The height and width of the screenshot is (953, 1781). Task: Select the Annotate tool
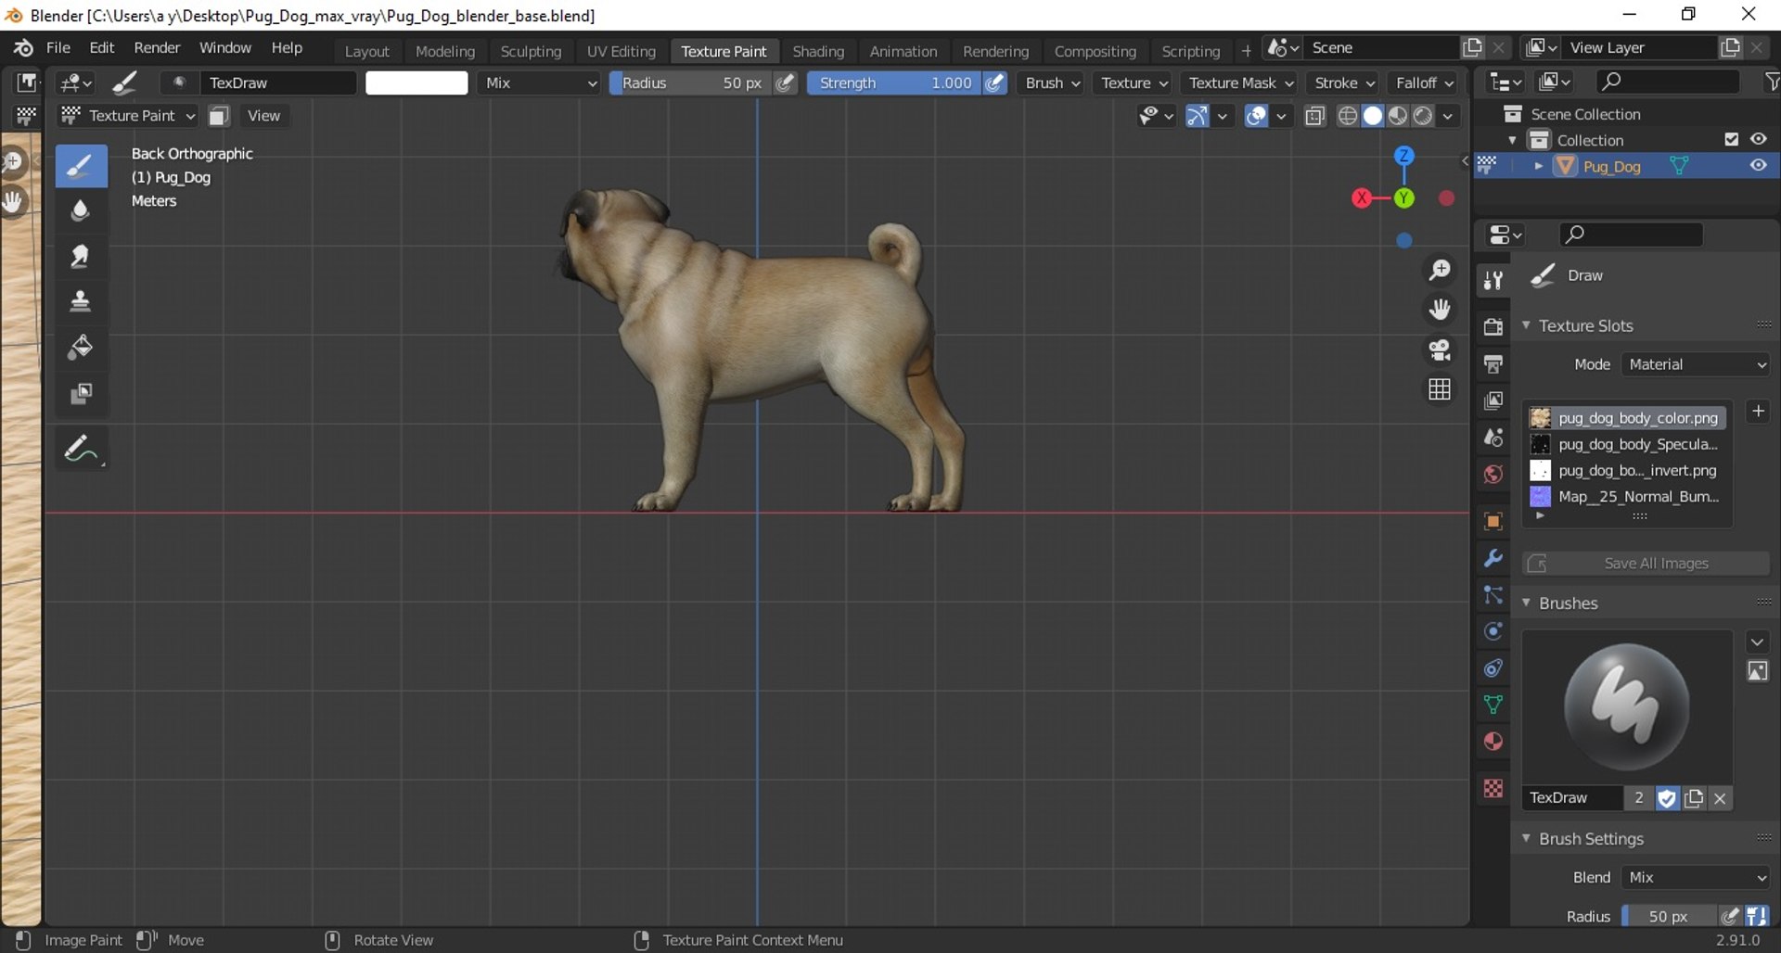(x=81, y=449)
